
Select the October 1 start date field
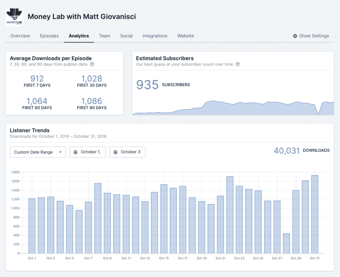tap(88, 152)
